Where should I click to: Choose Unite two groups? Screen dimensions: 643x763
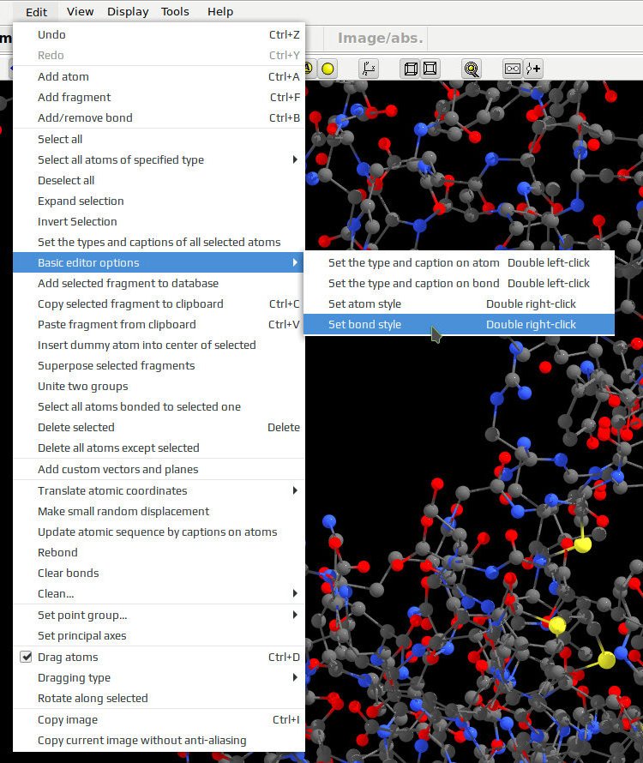click(159, 386)
